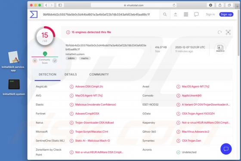Switch to the DETECTION tab
241x161 pixels.
[x=47, y=75]
